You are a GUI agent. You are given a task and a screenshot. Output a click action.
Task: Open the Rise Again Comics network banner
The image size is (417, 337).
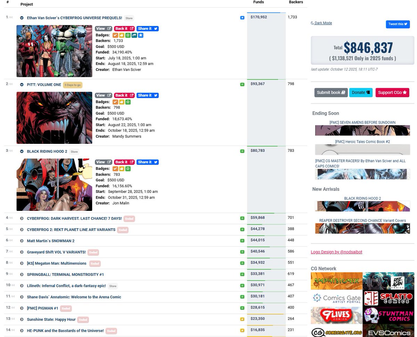[389, 281]
